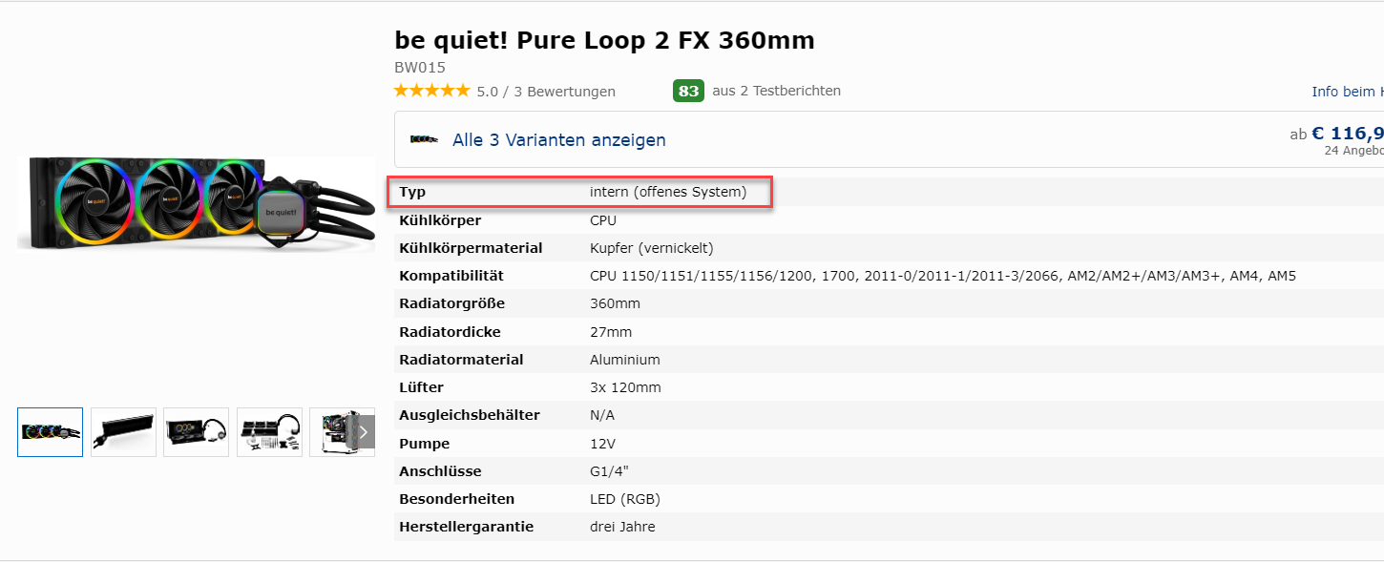Select the first thumbnail with RGB fans

[x=51, y=432]
